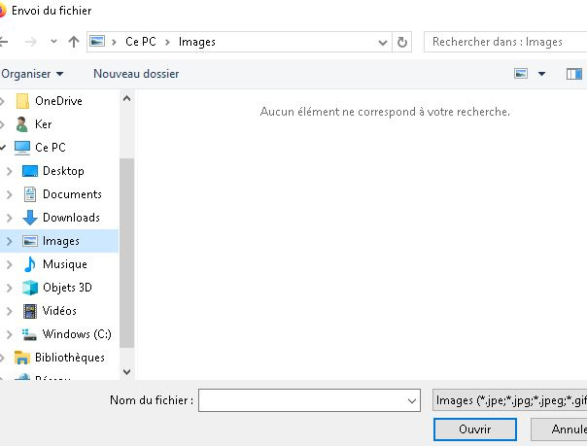Open Downloads folder in sidebar

tap(71, 218)
